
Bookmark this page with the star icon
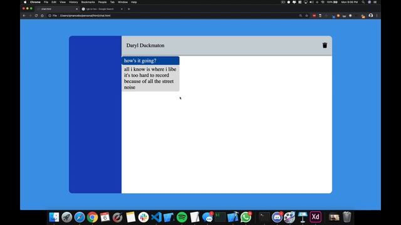(x=306, y=16)
